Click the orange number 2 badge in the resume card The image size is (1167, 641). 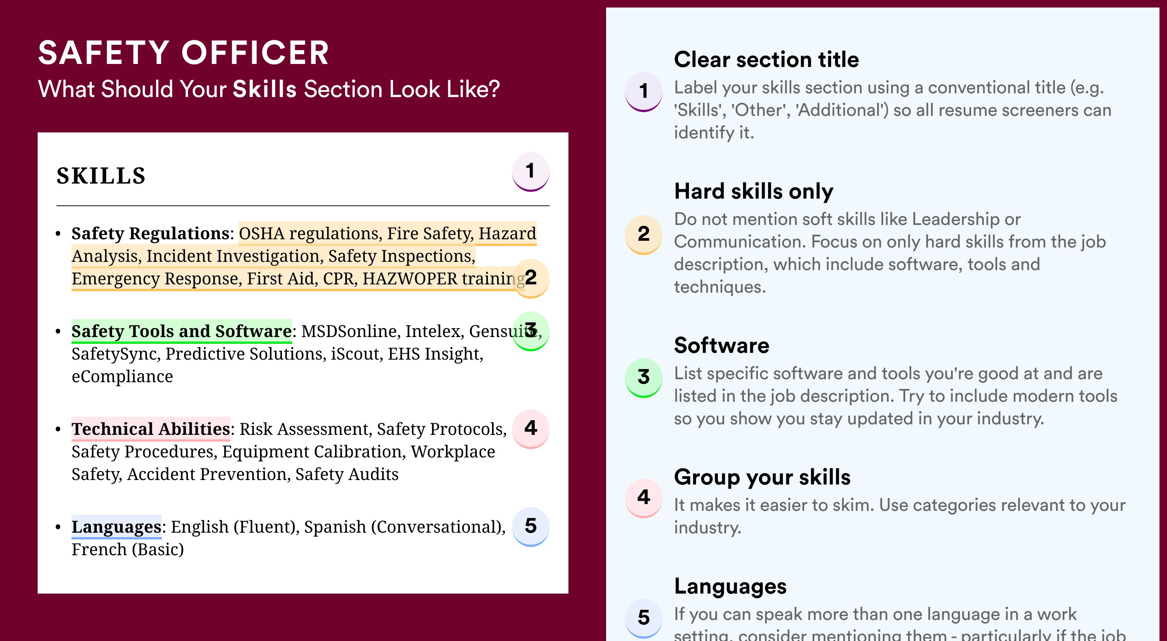(x=530, y=278)
